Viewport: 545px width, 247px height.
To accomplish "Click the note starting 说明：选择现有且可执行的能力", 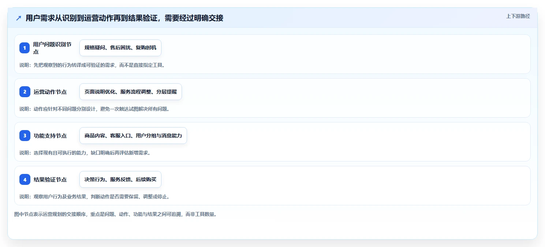I will tap(85, 153).
